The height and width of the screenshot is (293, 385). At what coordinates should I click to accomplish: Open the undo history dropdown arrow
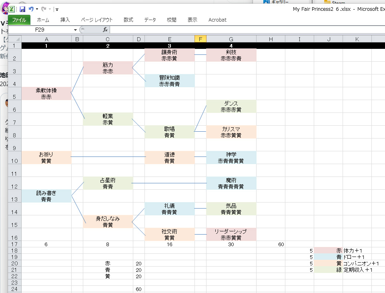click(37, 9)
